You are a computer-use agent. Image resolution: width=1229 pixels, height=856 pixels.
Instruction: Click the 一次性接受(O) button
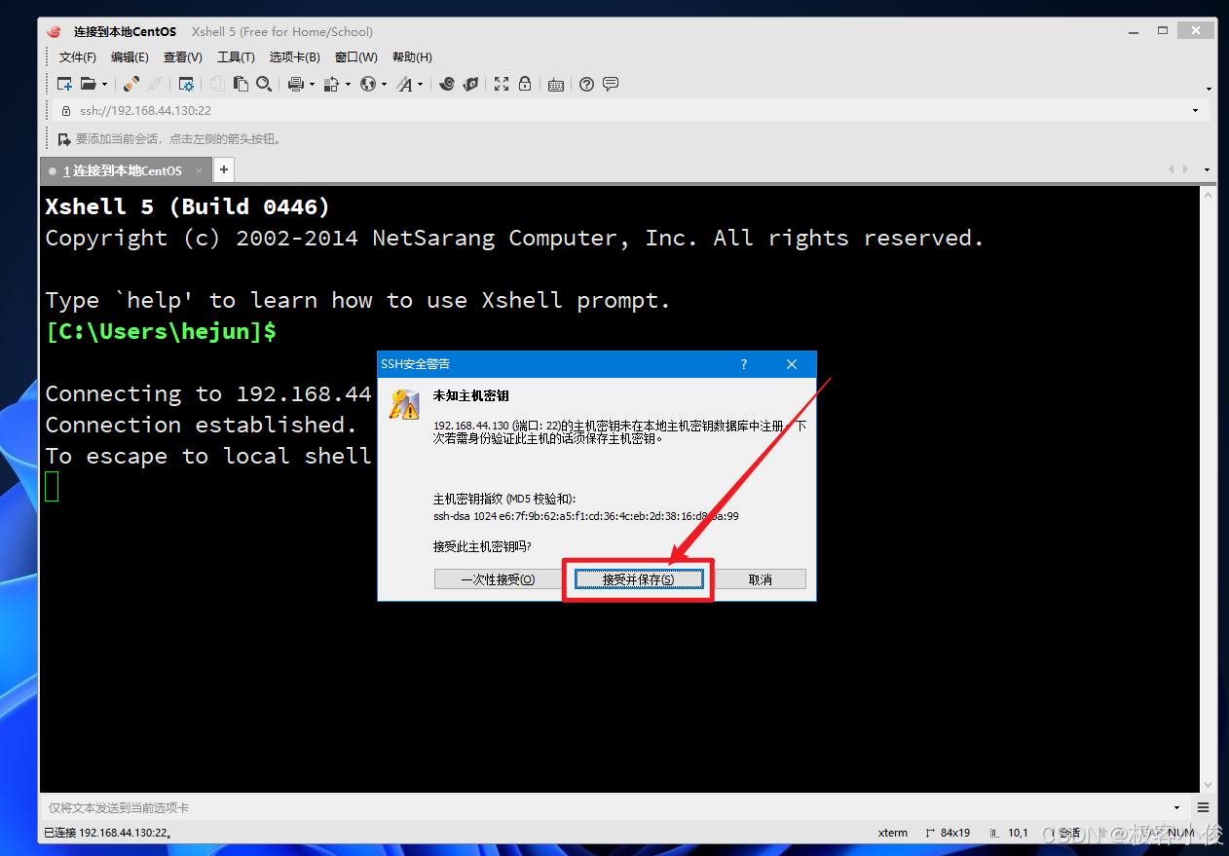(x=497, y=579)
